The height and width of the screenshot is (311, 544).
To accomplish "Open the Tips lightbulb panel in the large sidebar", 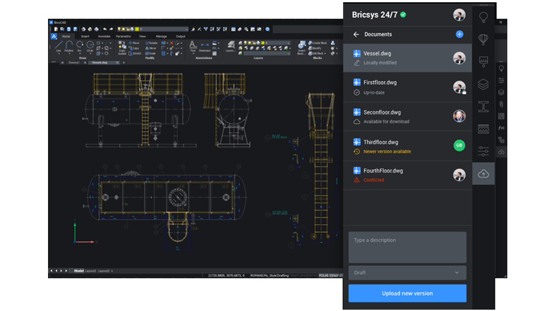I will pyautogui.click(x=483, y=18).
